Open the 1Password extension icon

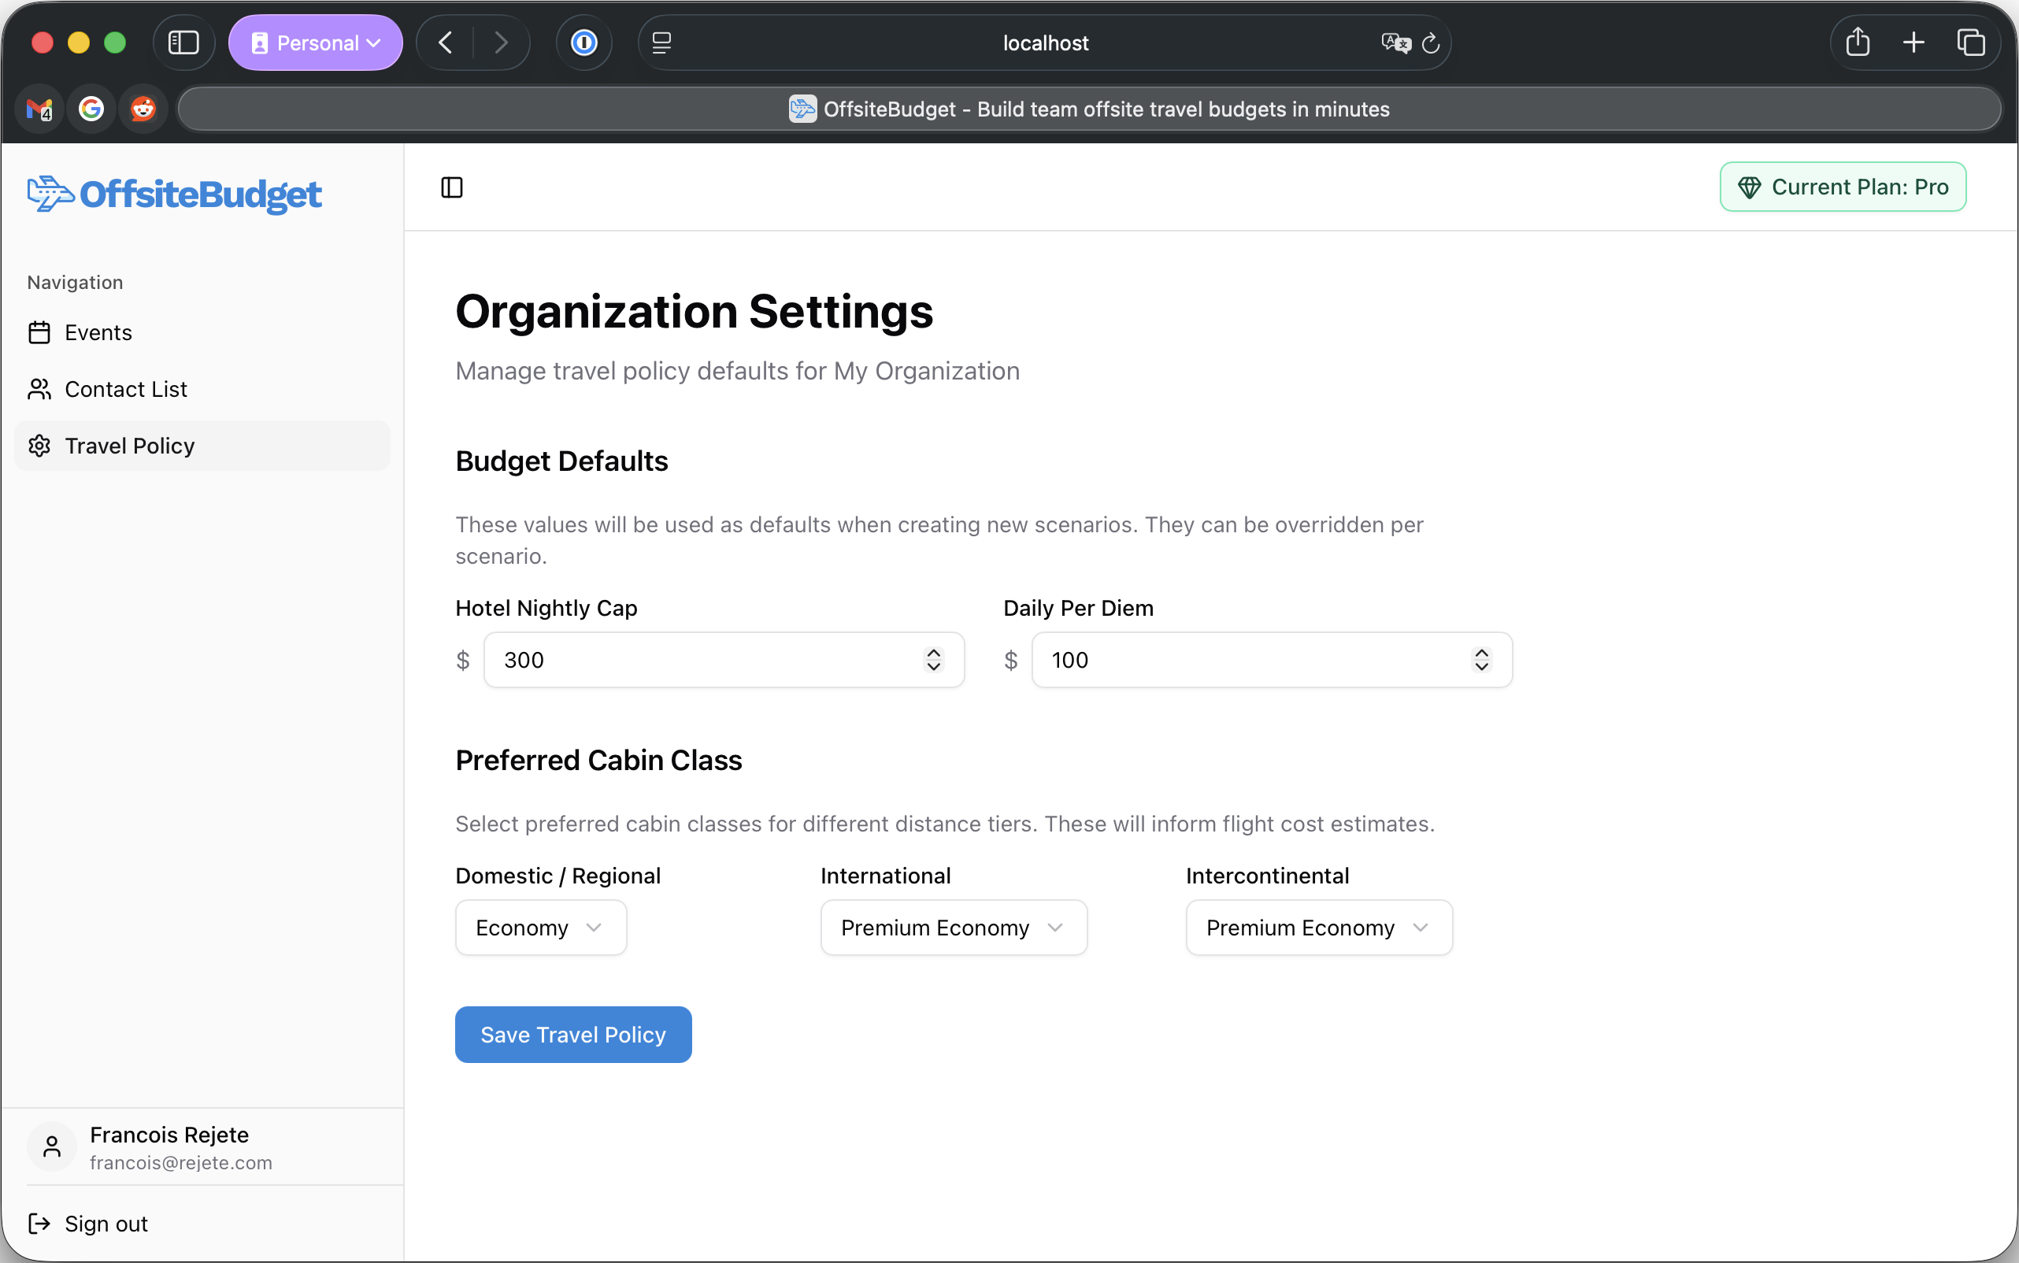(584, 42)
